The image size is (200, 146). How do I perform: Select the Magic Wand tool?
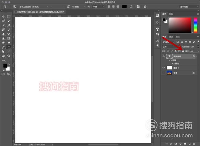9,21
